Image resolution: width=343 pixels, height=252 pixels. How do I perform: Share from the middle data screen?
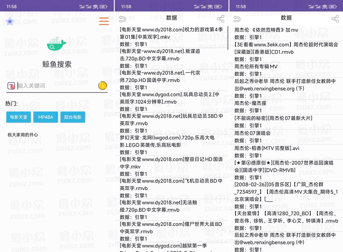(221, 19)
